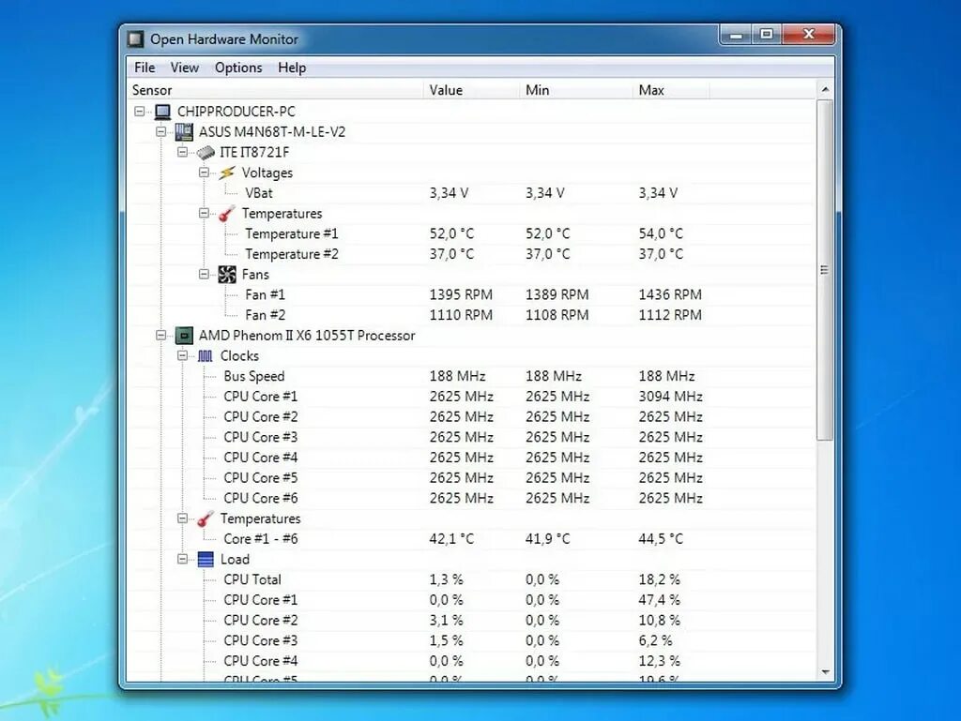
Task: Open the File menu
Action: 145,68
